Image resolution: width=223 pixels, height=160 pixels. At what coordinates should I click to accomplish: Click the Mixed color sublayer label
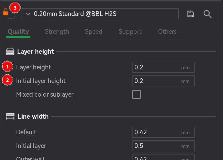(x=45, y=95)
